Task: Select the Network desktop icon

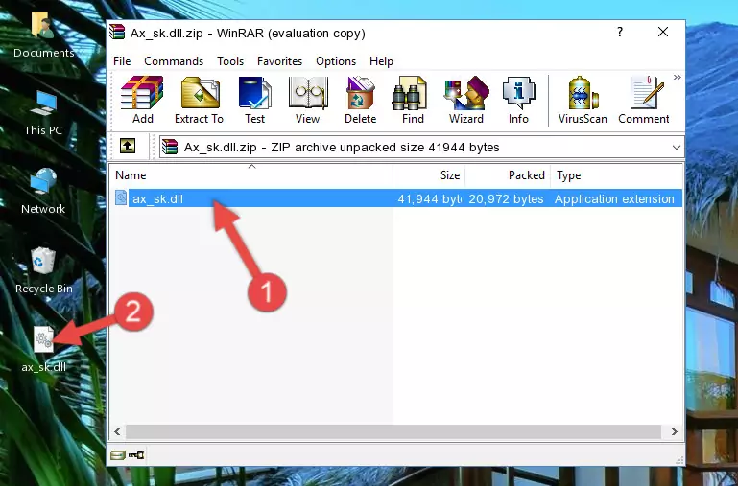Action: coord(43,192)
